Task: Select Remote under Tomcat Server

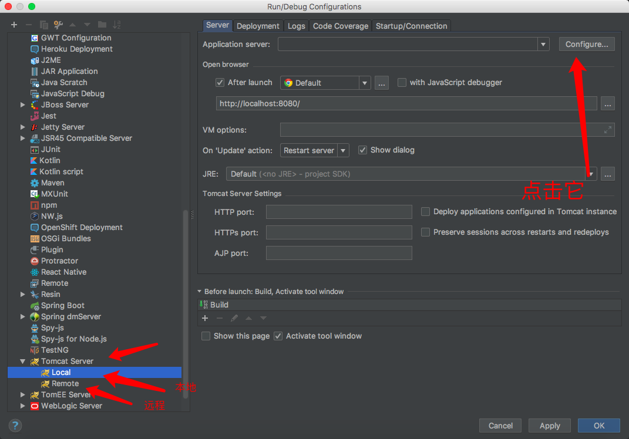Action: 65,384
